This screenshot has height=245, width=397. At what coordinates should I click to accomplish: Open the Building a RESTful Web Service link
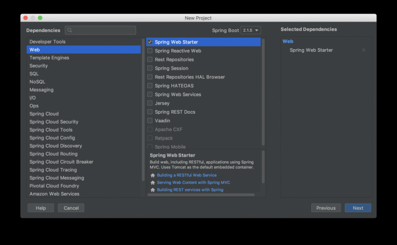coord(187,175)
